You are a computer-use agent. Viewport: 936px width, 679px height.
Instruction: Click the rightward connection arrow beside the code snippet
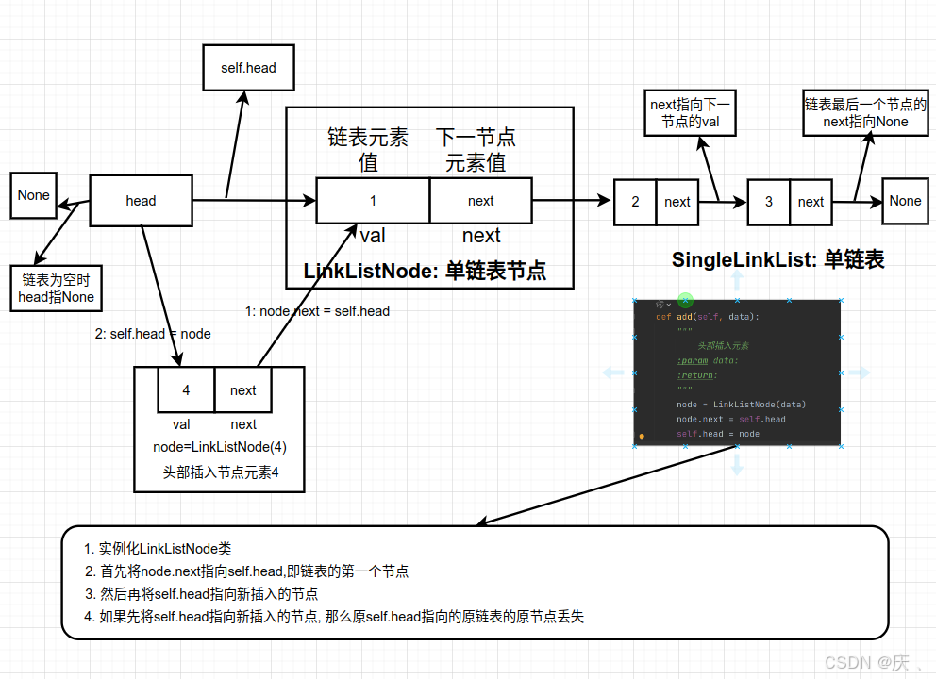pos(860,373)
